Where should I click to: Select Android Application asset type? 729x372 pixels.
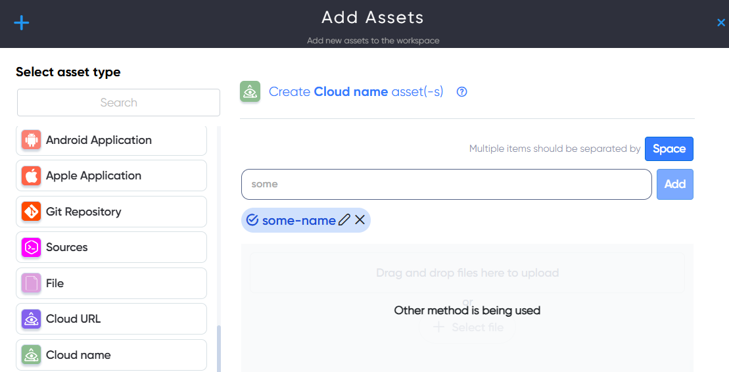pyautogui.click(x=112, y=140)
